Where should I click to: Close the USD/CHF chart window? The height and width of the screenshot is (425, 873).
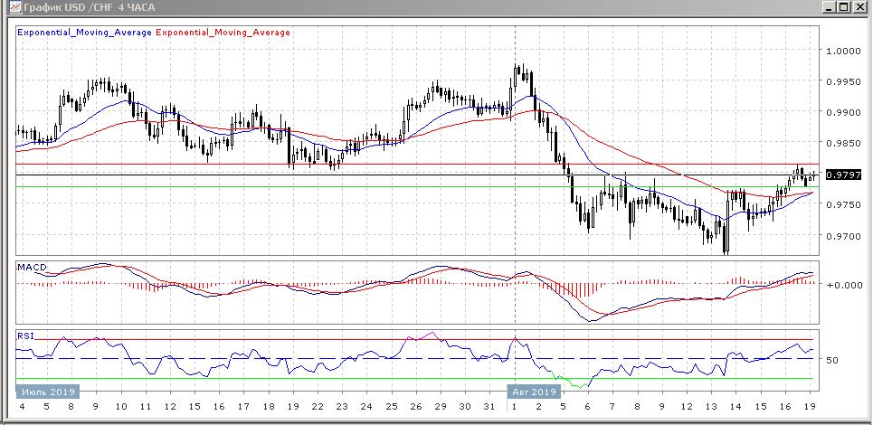click(x=861, y=7)
